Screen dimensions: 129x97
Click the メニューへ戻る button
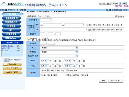point(116,81)
